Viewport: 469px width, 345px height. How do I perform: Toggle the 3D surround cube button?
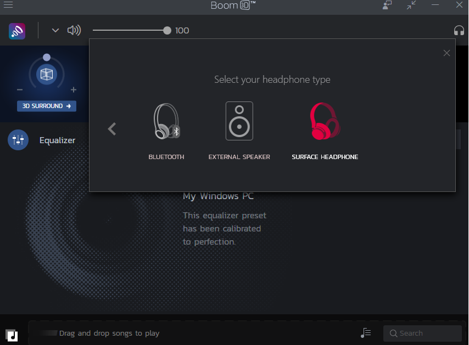[47, 74]
